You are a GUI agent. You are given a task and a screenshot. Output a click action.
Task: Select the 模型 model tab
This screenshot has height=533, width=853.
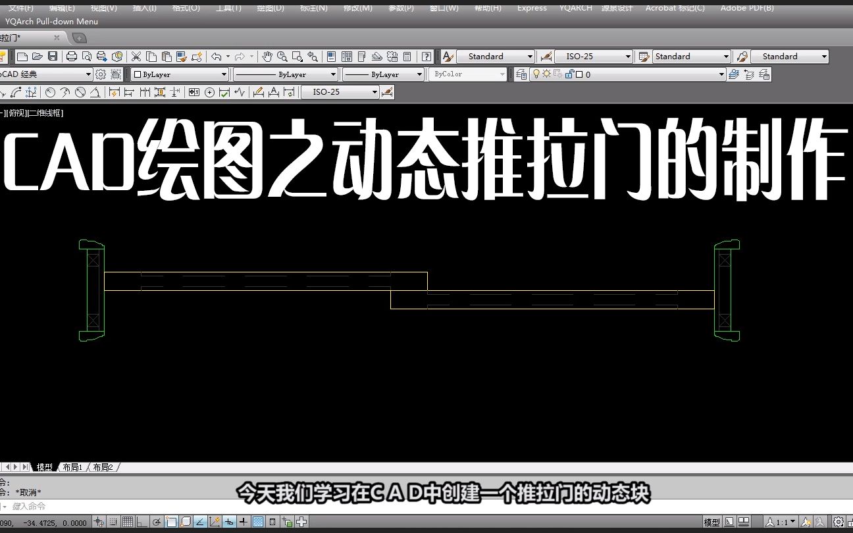coord(44,467)
